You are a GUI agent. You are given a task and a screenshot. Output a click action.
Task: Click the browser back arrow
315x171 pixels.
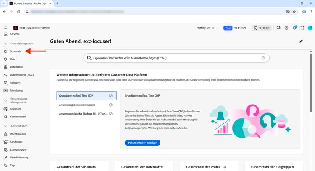click(x=5, y=12)
